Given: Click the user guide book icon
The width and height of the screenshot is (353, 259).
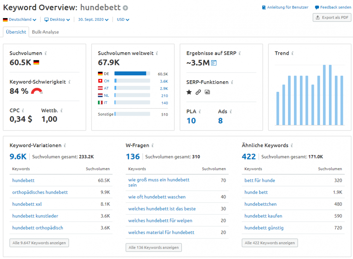Looking at the screenshot, I should pyautogui.click(x=264, y=7).
